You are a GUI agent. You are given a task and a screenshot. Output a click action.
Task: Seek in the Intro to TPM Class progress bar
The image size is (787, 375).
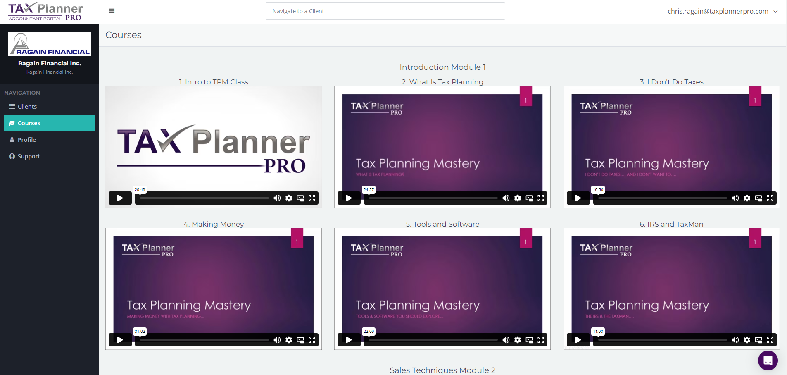point(204,198)
